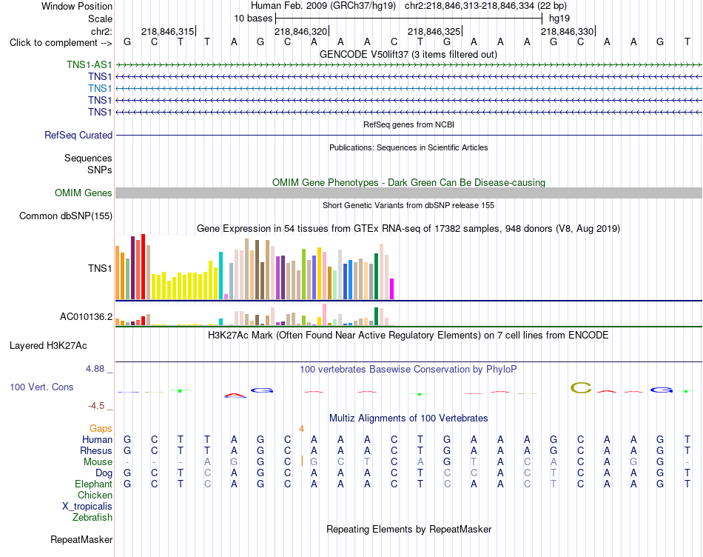The width and height of the screenshot is (703, 557).
Task: Click the 4.88 conservation axis value
Action: [95, 369]
